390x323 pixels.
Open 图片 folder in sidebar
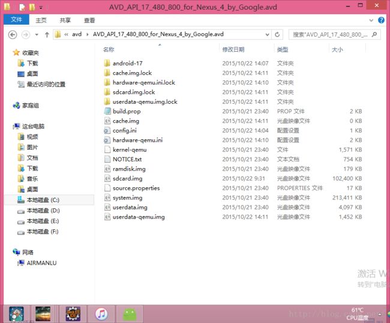(x=32, y=147)
